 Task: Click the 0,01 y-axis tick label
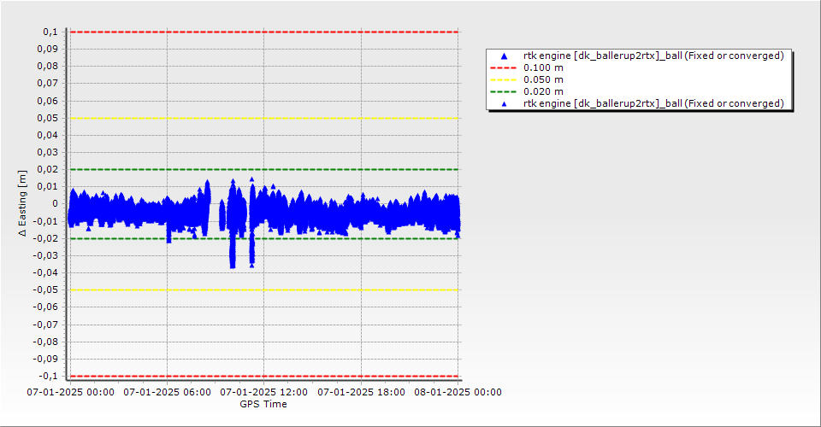[48, 186]
